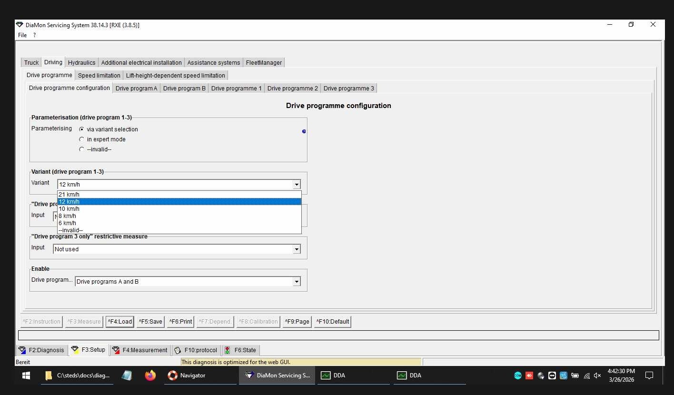Open the Speed limitation sub-tab
This screenshot has height=395, width=674.
pos(99,76)
